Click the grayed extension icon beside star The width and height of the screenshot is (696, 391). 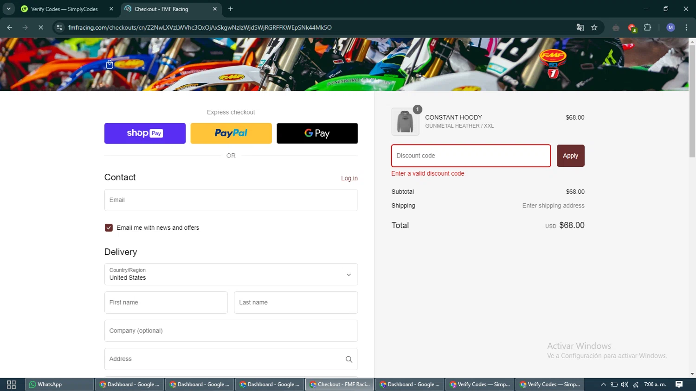[x=616, y=27]
